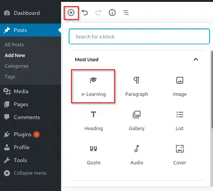Insert the Quote block

(x=94, y=155)
